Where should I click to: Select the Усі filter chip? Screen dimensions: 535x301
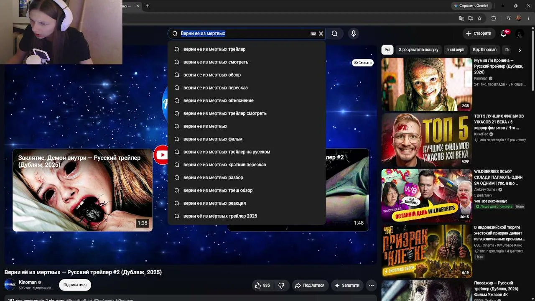pyautogui.click(x=387, y=50)
